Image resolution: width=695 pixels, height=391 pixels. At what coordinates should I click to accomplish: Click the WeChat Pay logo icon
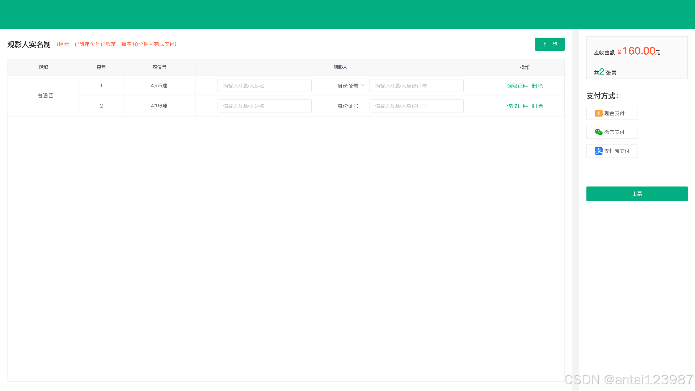click(x=598, y=132)
